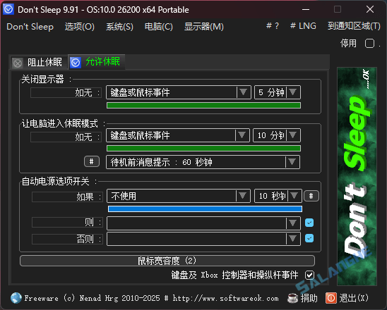The image size is (387, 310).
Task: Open the 10 秒钟 interval dropdown
Action: coord(278,196)
